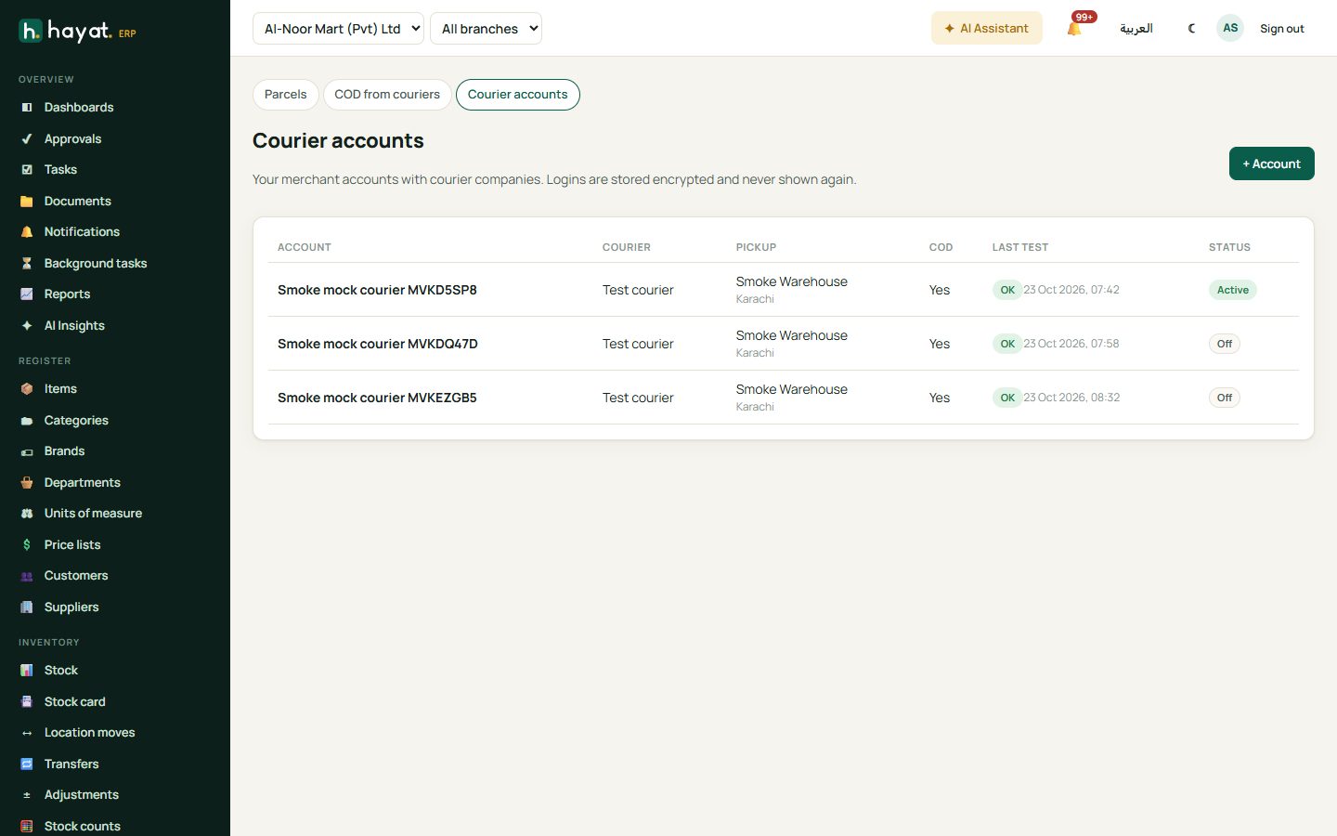Click the Units of measure icon
Screen dimensions: 1337x836
pos(27,514)
